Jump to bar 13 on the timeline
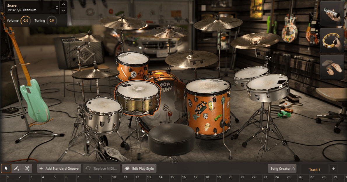This screenshot has height=182, width=347. 149,177
